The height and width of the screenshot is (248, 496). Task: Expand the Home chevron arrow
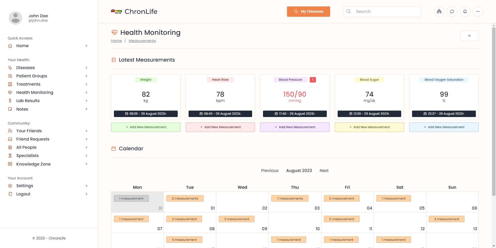[87, 46]
